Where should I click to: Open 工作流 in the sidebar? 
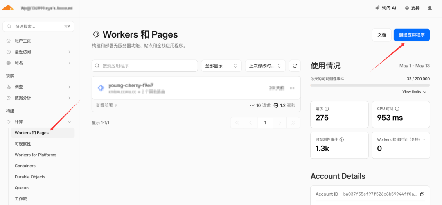[21, 199]
